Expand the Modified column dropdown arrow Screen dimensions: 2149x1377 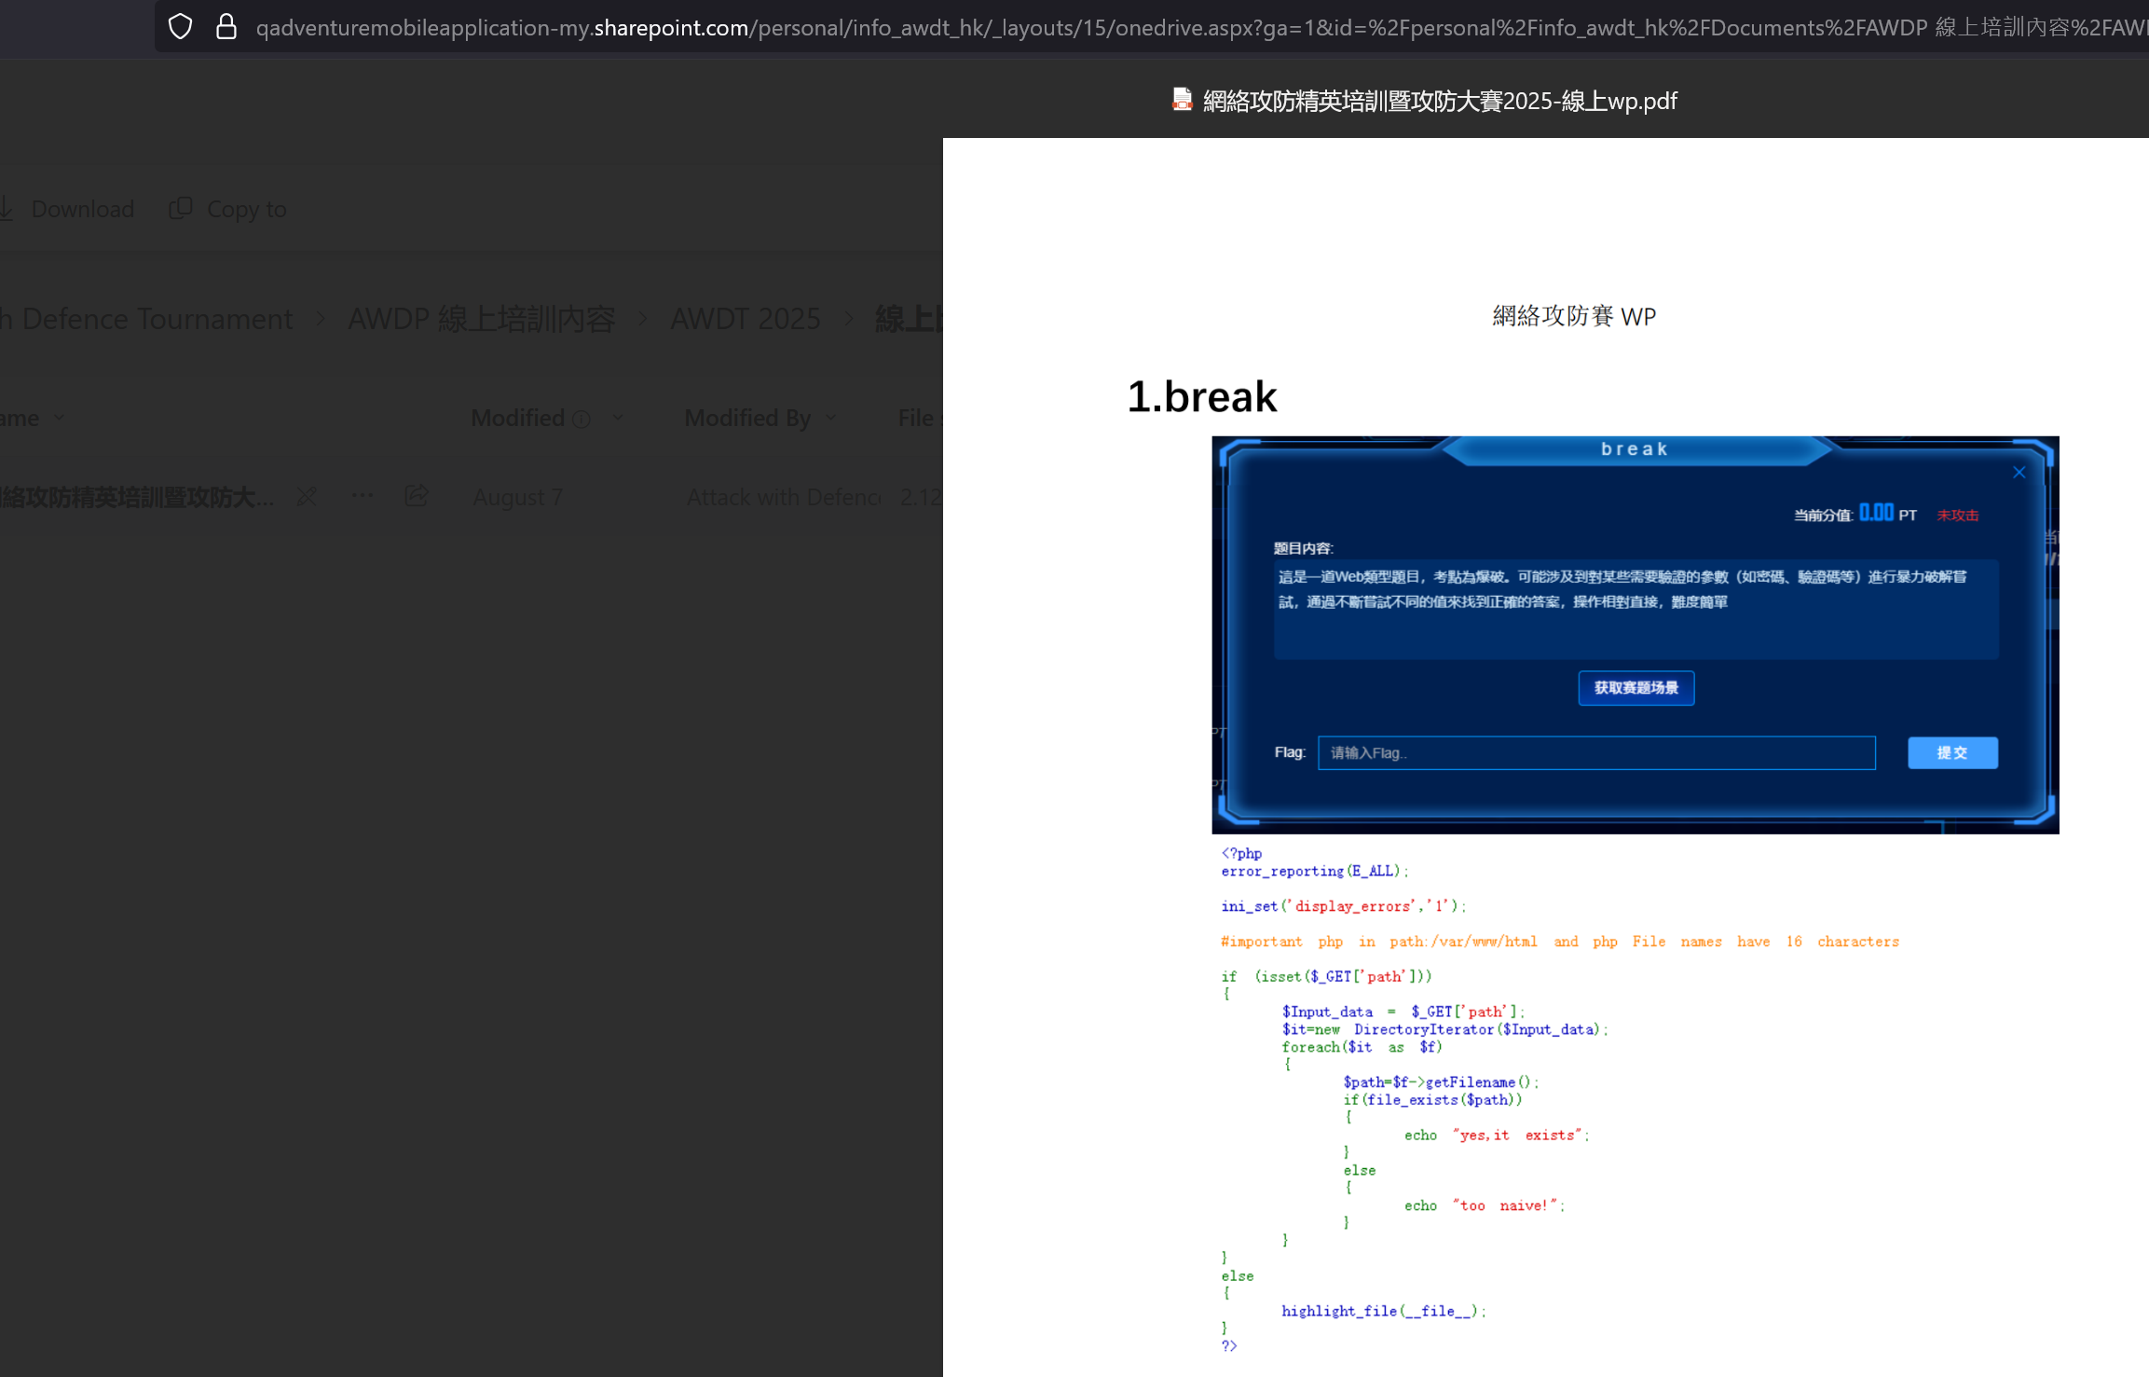pyautogui.click(x=618, y=418)
